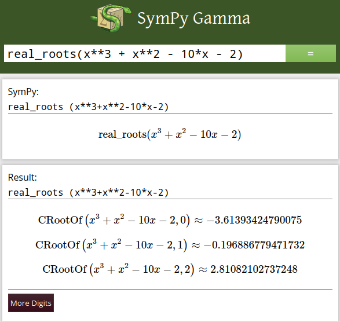Screen dimensions: 340x322
Task: Click the SymPy Gamma snake logo
Action: pyautogui.click(x=111, y=19)
